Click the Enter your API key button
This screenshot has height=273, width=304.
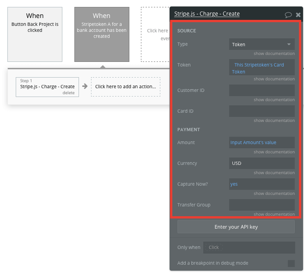point(236,227)
